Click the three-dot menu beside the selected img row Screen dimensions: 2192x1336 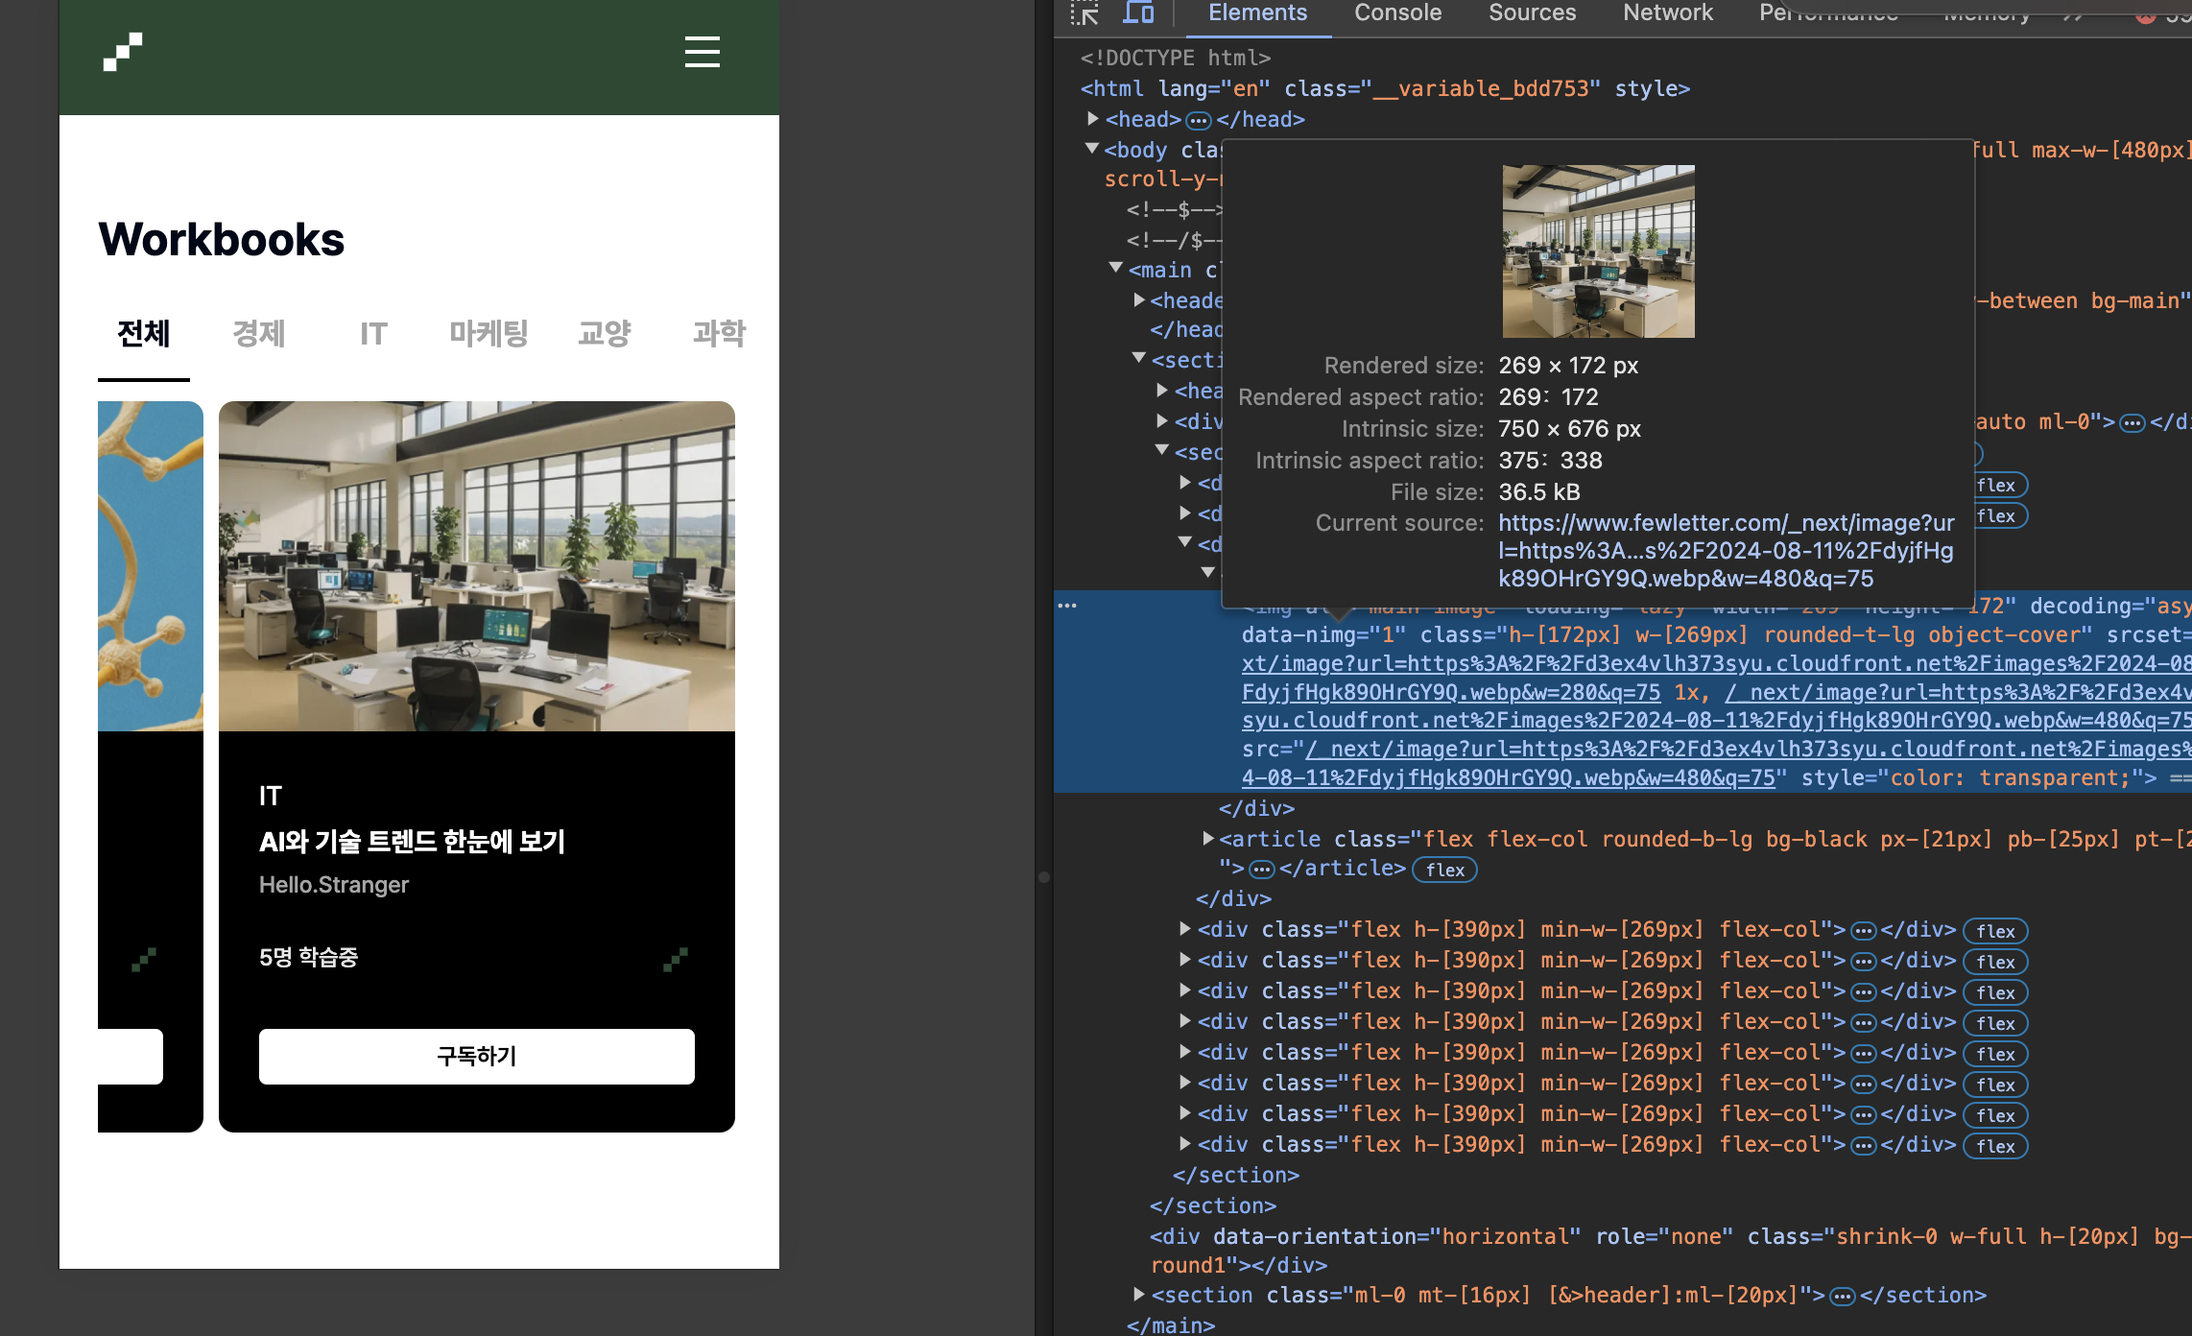[1067, 606]
